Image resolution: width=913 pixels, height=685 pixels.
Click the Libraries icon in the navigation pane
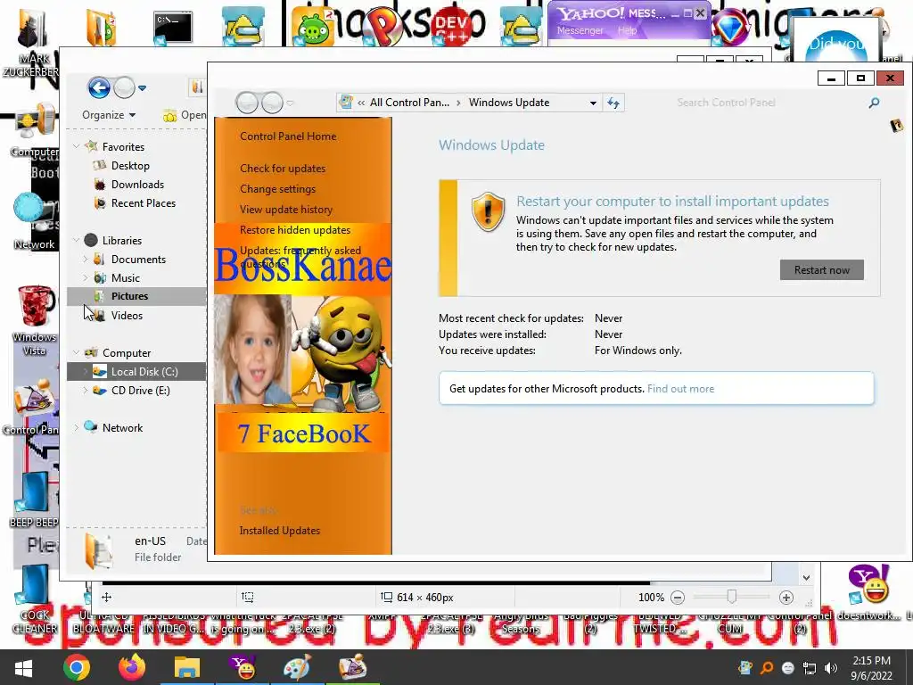pos(91,240)
